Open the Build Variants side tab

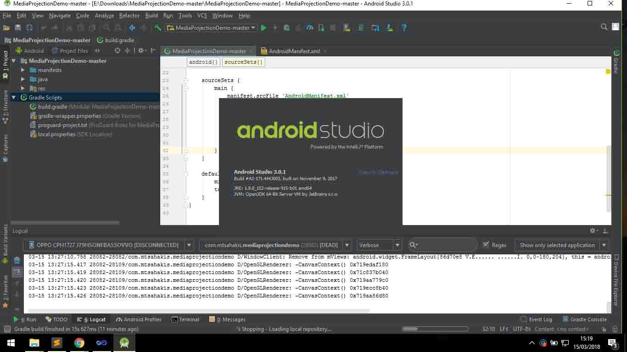6,243
